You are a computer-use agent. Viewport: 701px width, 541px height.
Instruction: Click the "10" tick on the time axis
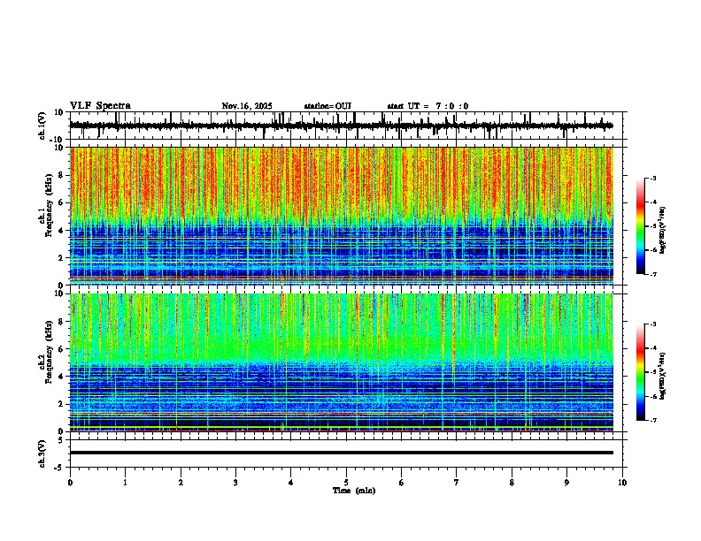tap(622, 483)
